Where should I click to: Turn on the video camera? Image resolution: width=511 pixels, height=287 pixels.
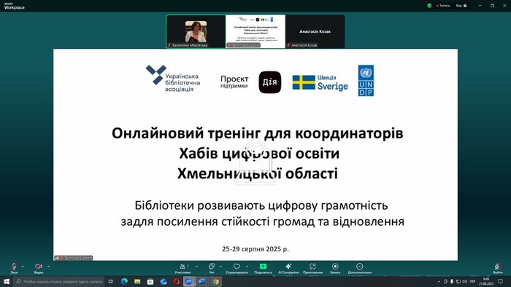(39, 267)
